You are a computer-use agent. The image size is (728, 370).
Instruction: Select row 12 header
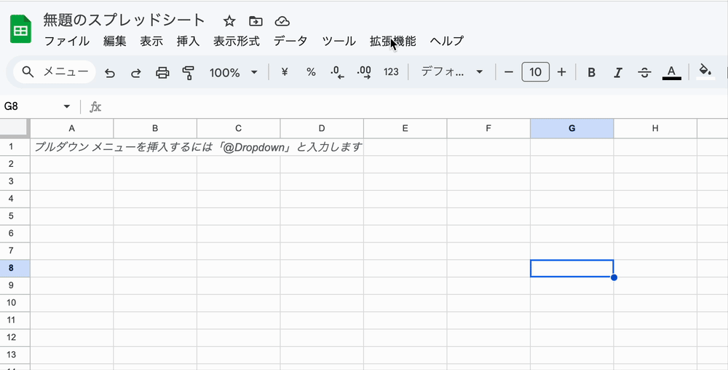coord(15,337)
